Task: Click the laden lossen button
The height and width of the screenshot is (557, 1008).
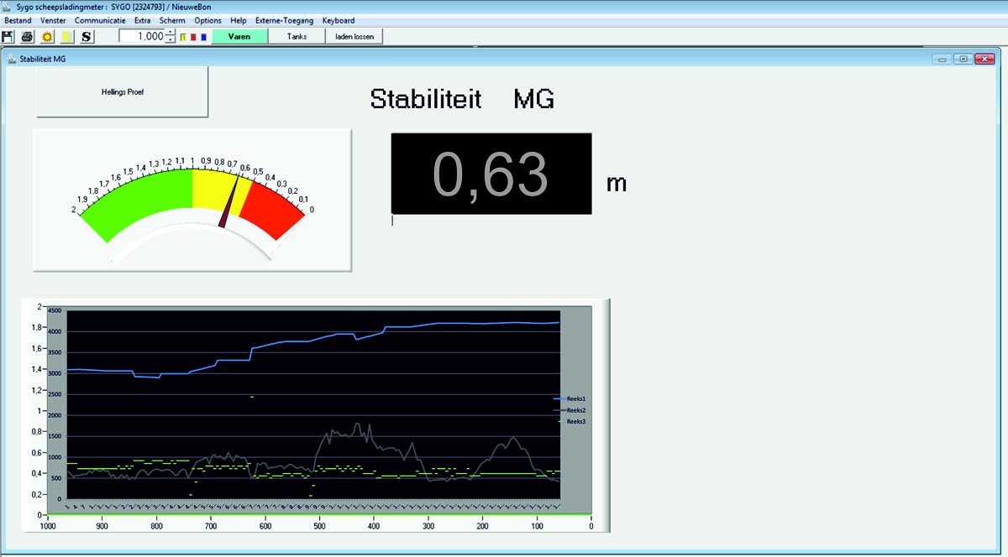Action: pos(354,36)
